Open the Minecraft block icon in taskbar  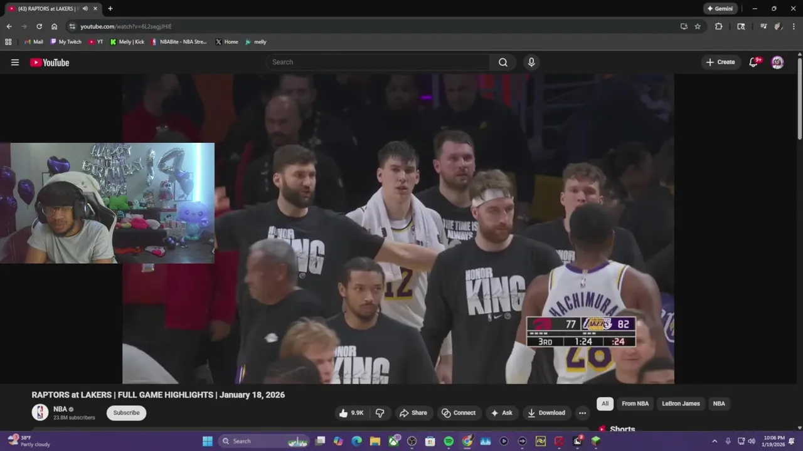pyautogui.click(x=596, y=441)
